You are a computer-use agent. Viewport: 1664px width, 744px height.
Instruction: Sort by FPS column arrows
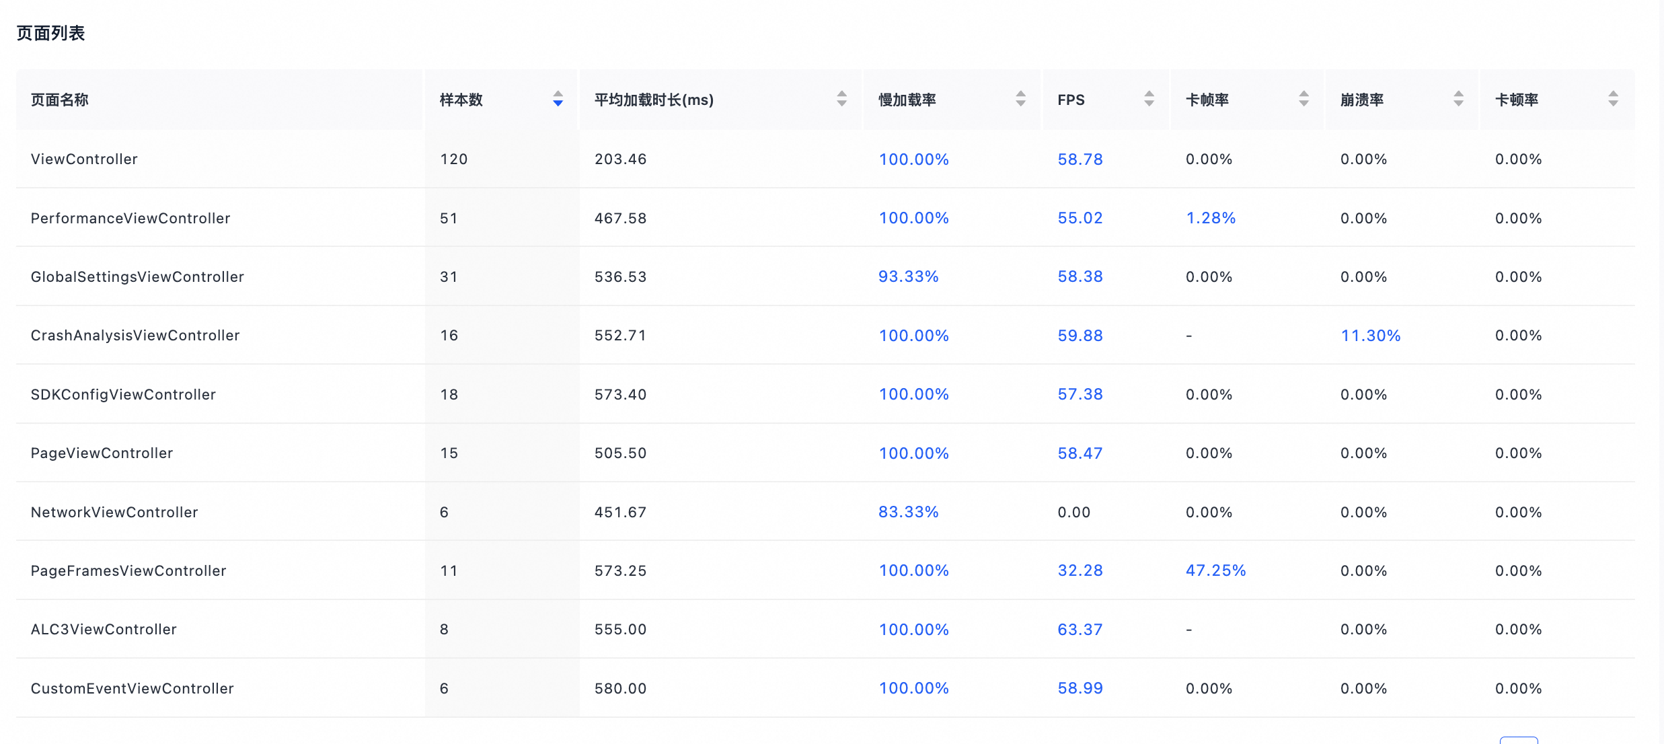pyautogui.click(x=1149, y=99)
